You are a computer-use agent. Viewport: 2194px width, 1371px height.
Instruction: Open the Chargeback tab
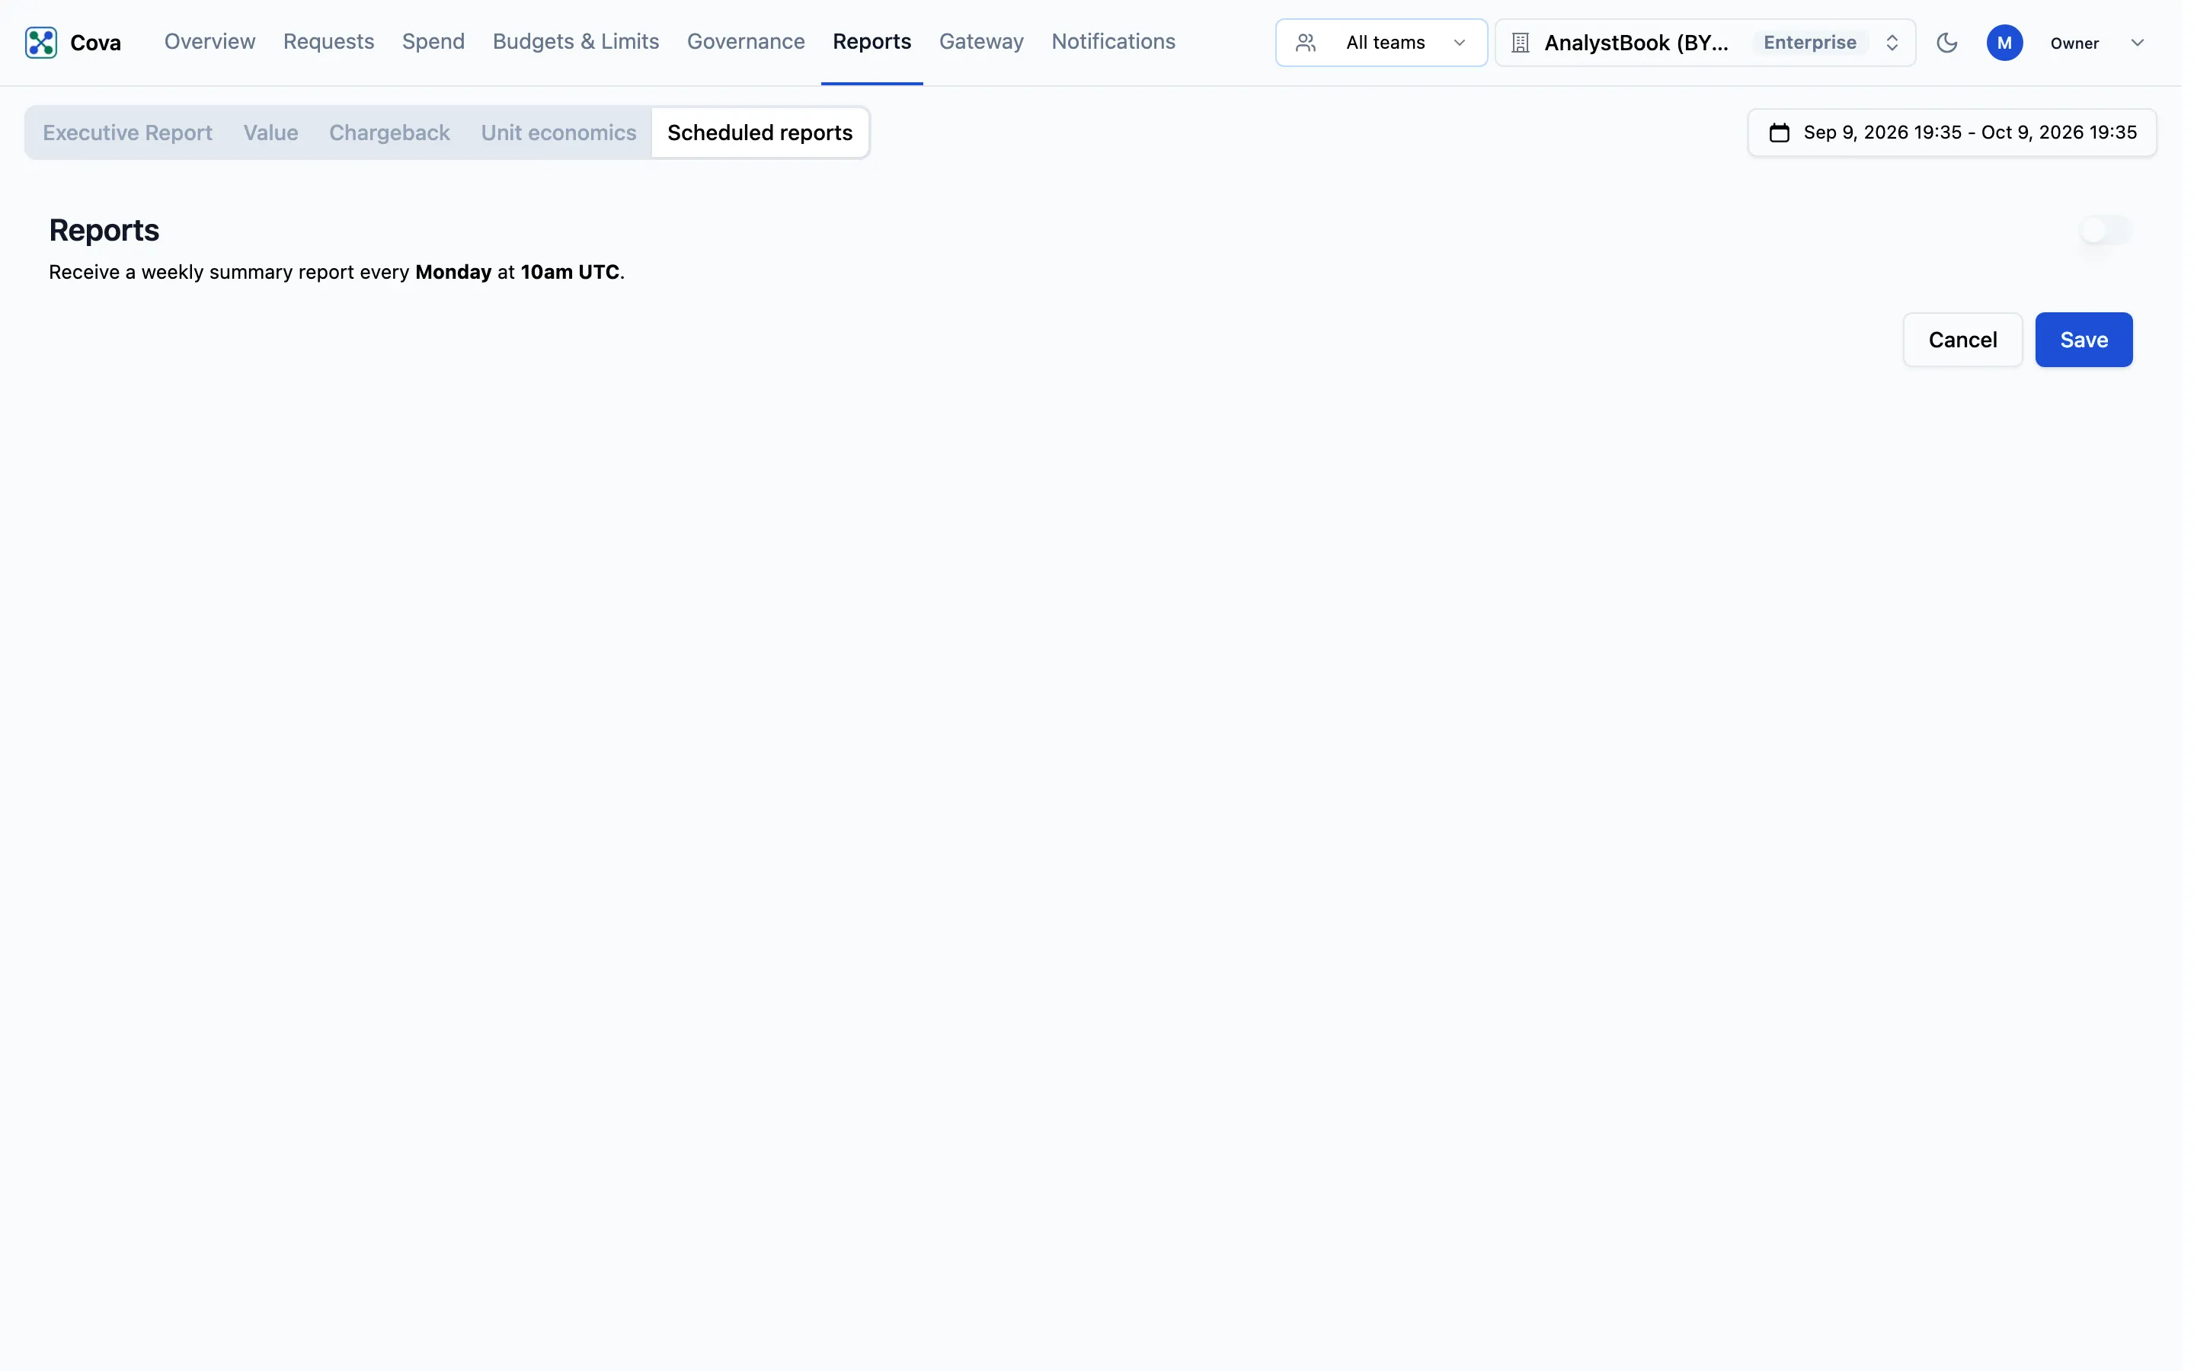point(389,133)
